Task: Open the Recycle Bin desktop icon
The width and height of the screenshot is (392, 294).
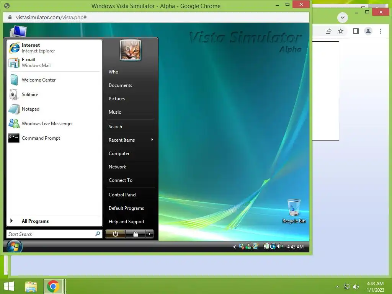Action: tap(294, 211)
